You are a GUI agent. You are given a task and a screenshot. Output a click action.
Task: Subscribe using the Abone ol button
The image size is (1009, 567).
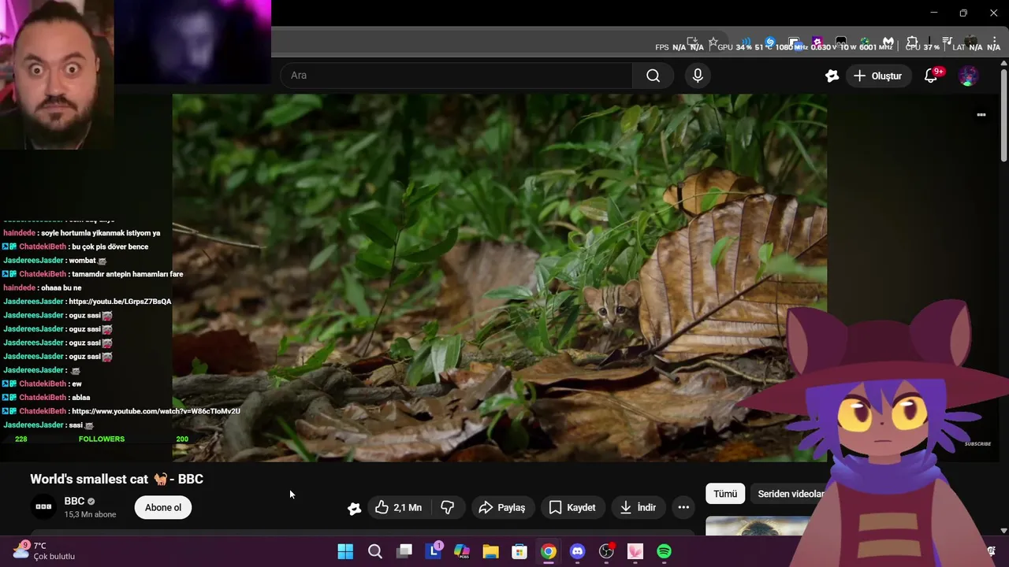pyautogui.click(x=163, y=507)
